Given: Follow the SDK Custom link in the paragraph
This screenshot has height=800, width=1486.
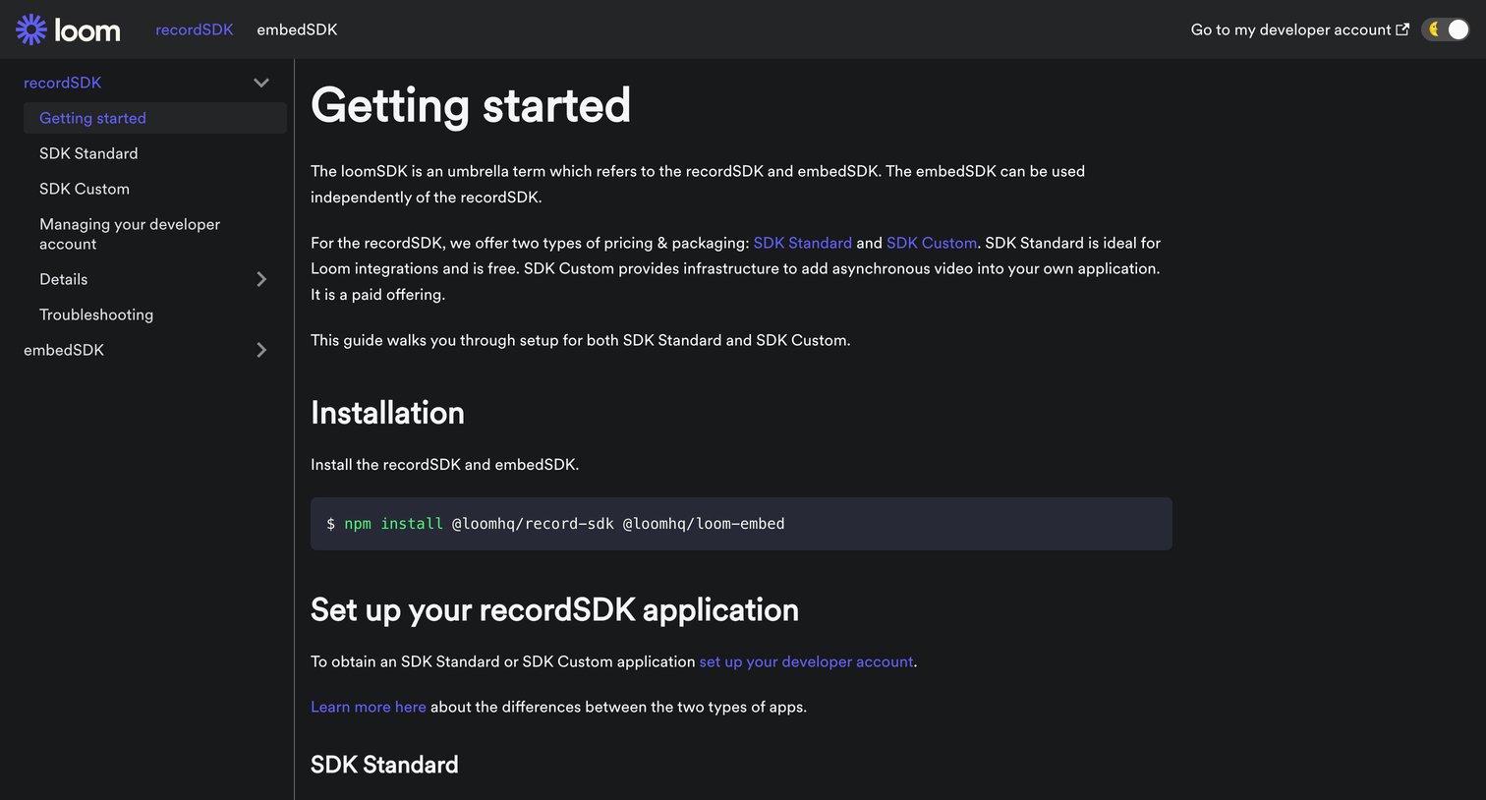Looking at the screenshot, I should (932, 243).
